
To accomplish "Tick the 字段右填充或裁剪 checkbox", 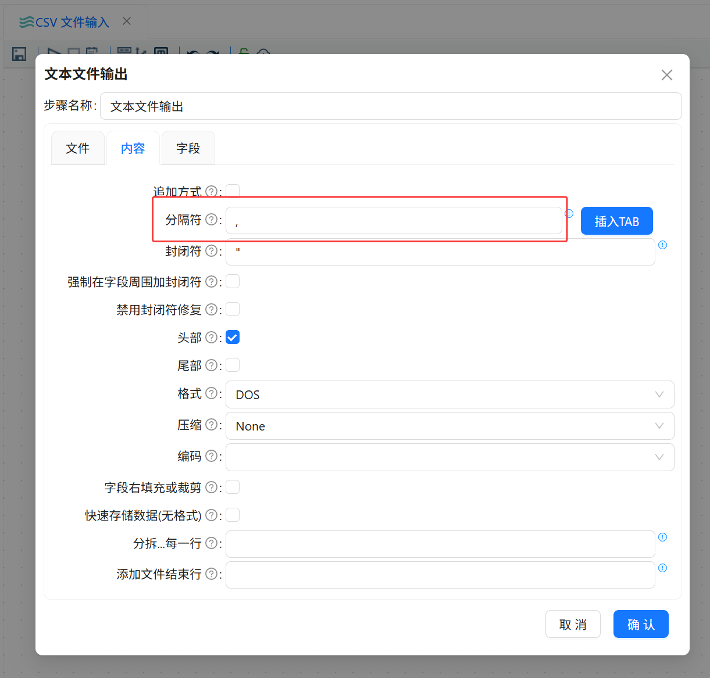I will (x=233, y=487).
